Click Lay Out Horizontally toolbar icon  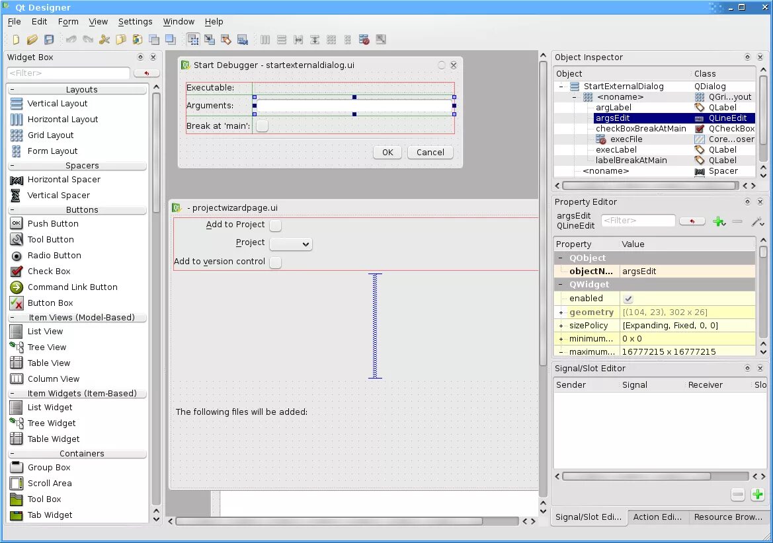coord(265,40)
